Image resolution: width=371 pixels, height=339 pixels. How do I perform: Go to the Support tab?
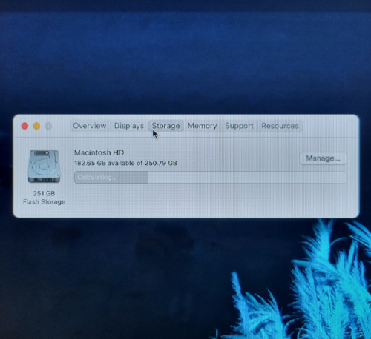tap(239, 126)
